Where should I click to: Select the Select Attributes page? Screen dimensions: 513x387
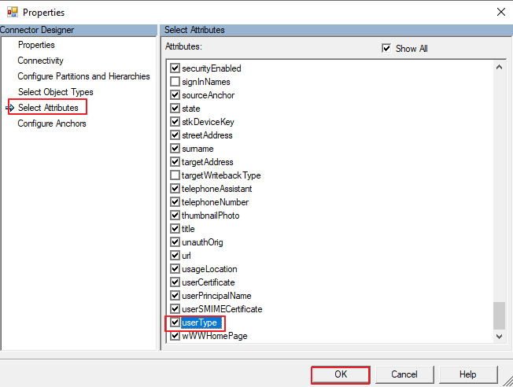pyautogui.click(x=48, y=108)
